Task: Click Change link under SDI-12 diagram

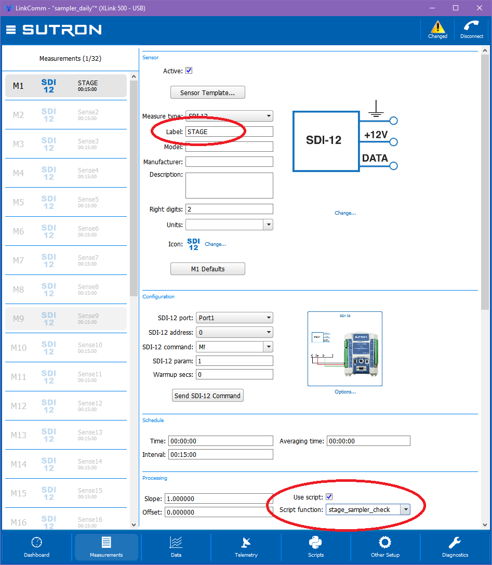Action: pyautogui.click(x=345, y=213)
